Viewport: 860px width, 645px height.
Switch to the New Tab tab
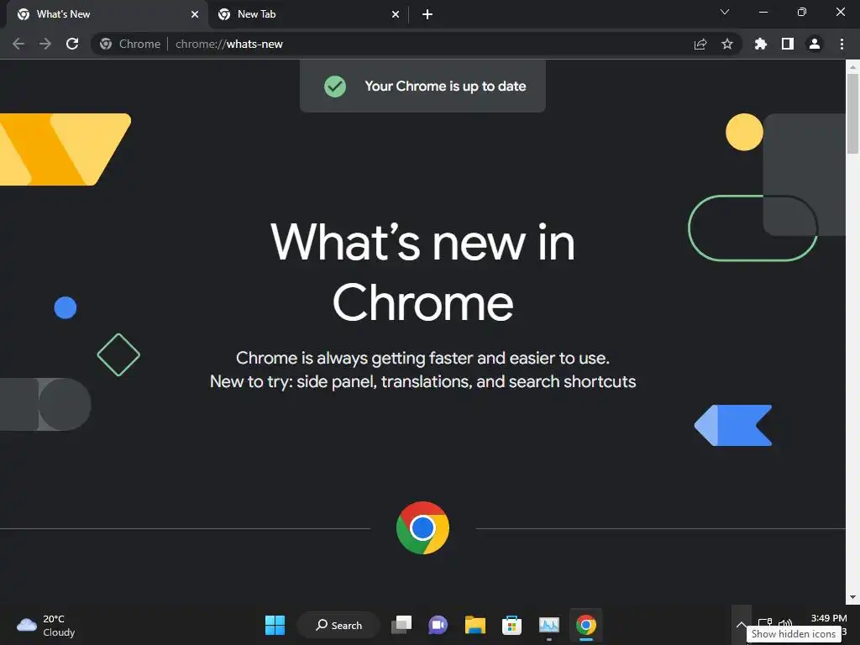point(307,14)
